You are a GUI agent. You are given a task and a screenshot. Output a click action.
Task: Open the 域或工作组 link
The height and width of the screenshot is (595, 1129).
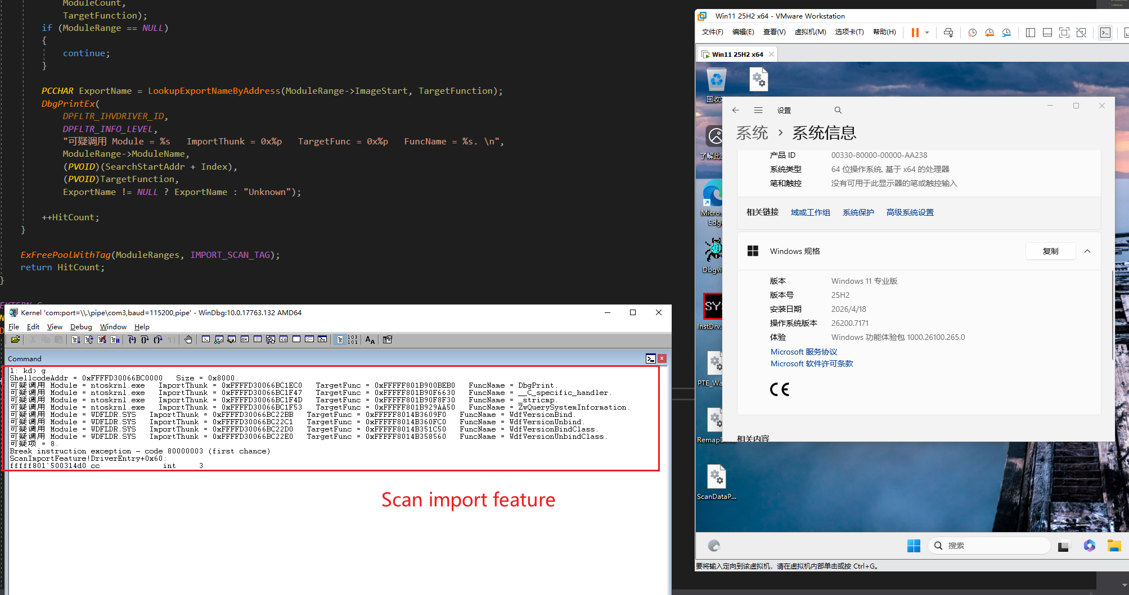pos(810,212)
